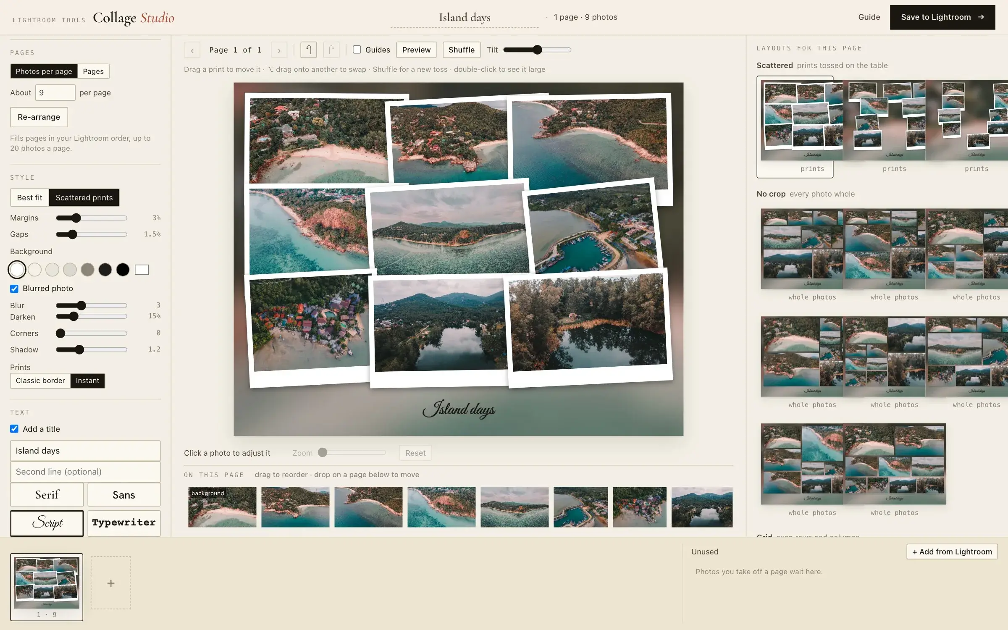Adjust the Margins slider
This screenshot has height=630, width=1008.
pos(92,218)
